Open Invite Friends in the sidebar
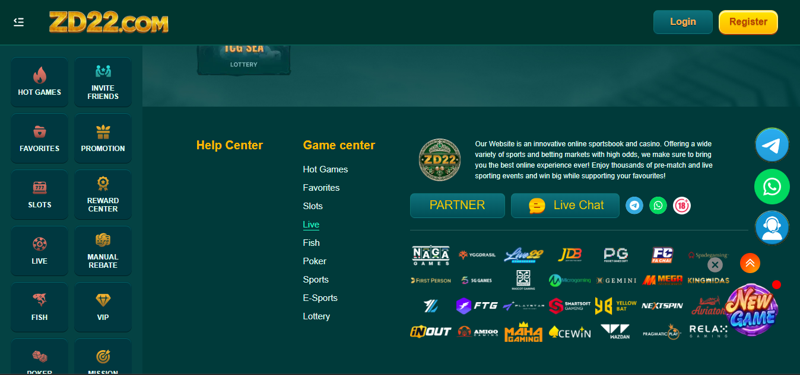This screenshot has width=800, height=375. tap(103, 82)
